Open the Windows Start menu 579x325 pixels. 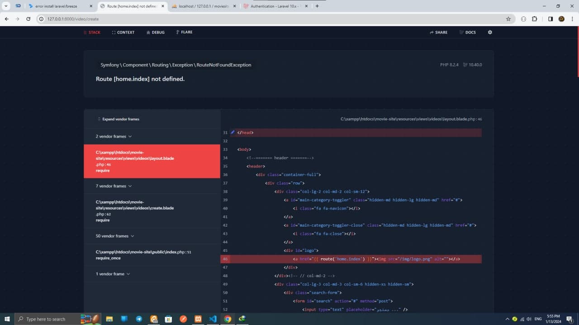click(x=7, y=319)
